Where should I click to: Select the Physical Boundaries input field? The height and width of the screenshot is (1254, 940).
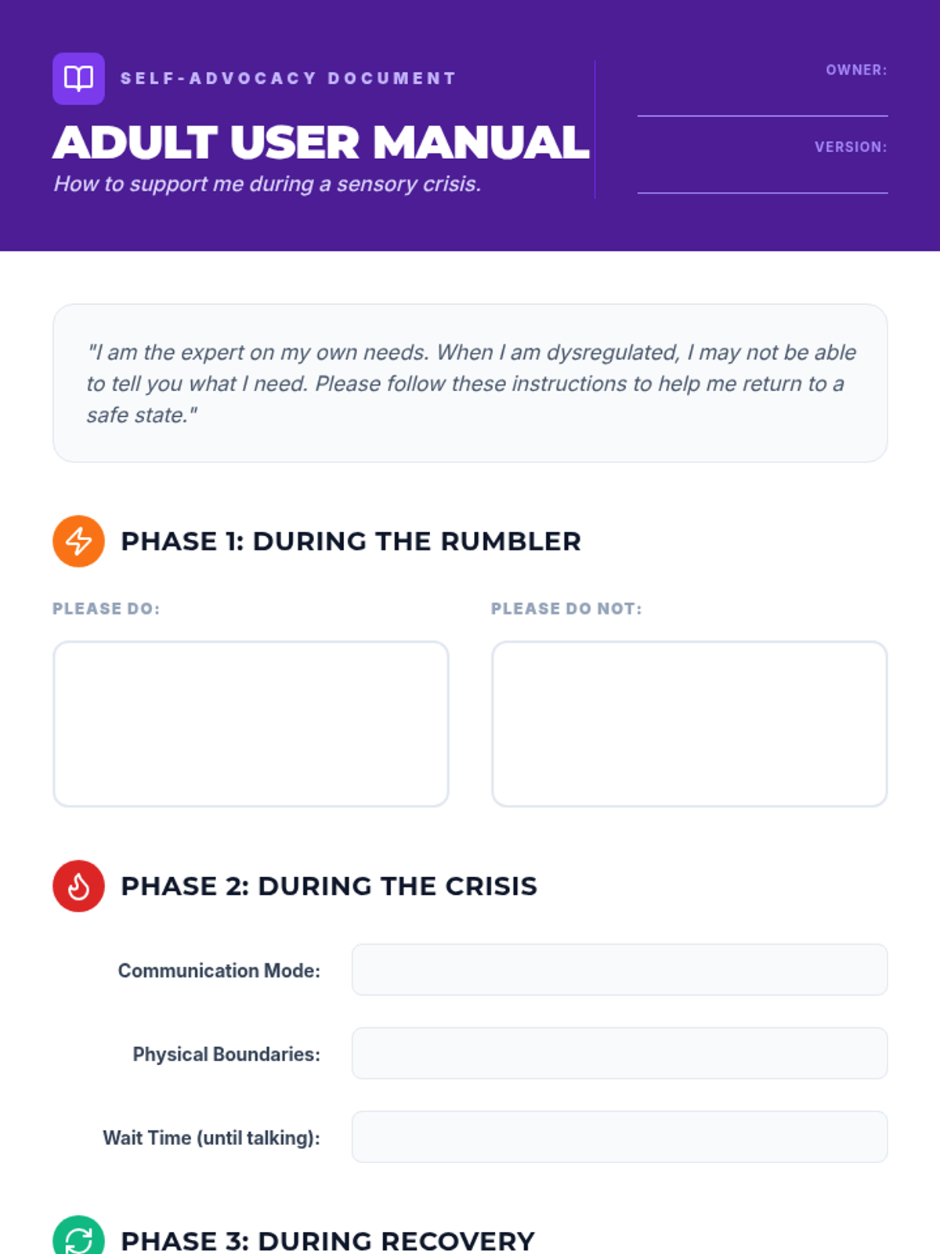click(x=619, y=1053)
